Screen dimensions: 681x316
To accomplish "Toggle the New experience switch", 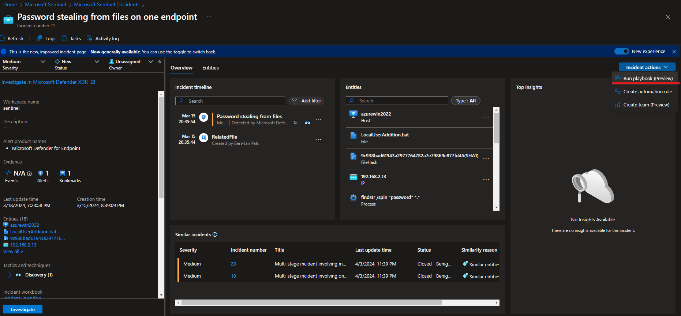I will [x=621, y=51].
